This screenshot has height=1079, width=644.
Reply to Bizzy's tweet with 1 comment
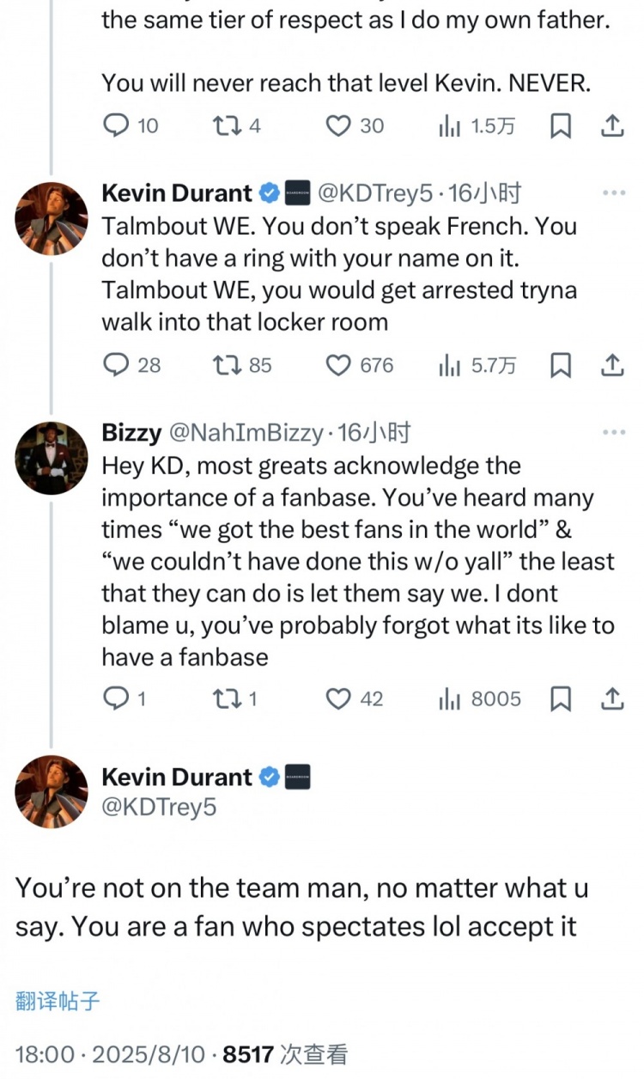pyautogui.click(x=116, y=698)
